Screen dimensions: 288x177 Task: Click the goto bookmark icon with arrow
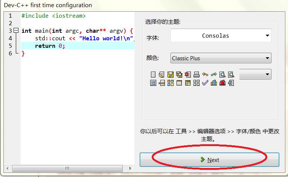[162, 83]
